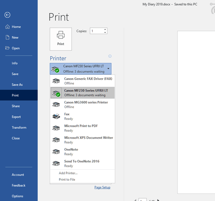Viewport: 215px width, 201px height.
Task: Choose Canon Generic FAX Driver printer
Action: [x=82, y=81]
